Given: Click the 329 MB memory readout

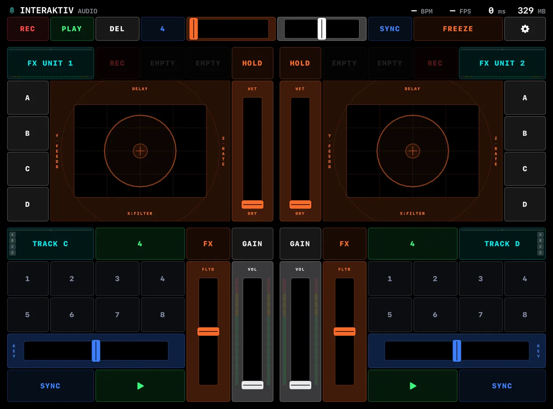Looking at the screenshot, I should click(x=532, y=11).
